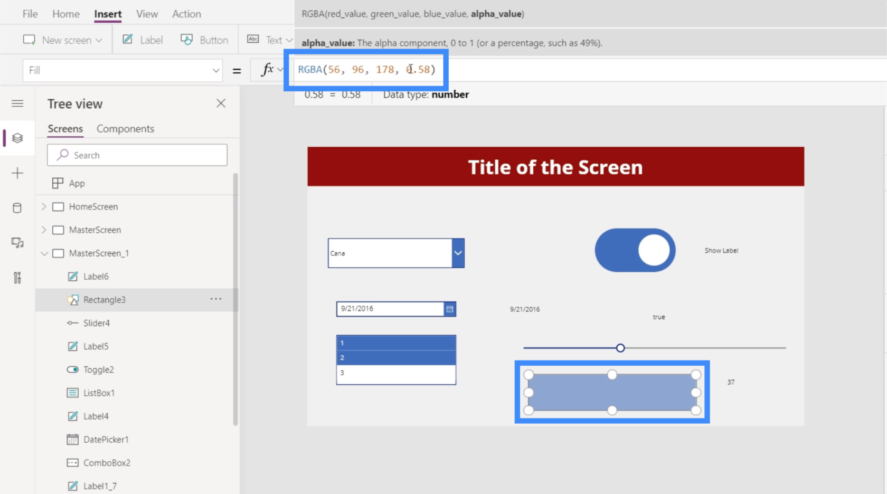The height and width of the screenshot is (494, 887).
Task: Click the true label on canvas
Action: pos(659,317)
